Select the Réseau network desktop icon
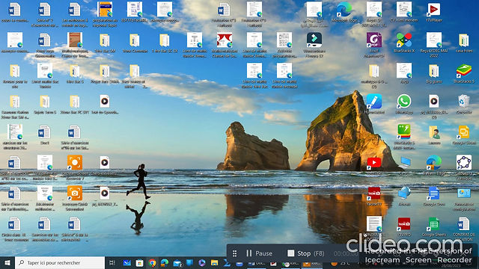479x269 pixels. coord(404,196)
